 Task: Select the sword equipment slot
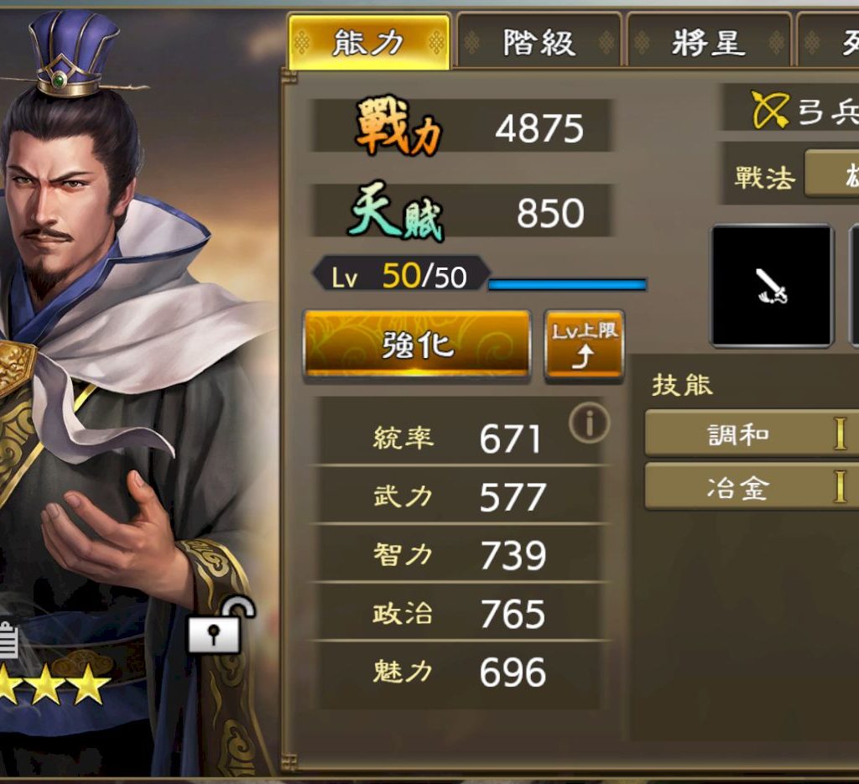tap(772, 285)
